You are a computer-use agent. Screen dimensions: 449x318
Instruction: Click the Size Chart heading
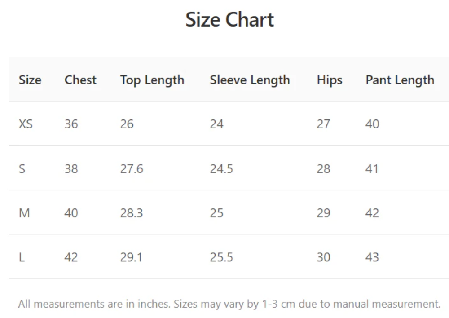coord(229,20)
